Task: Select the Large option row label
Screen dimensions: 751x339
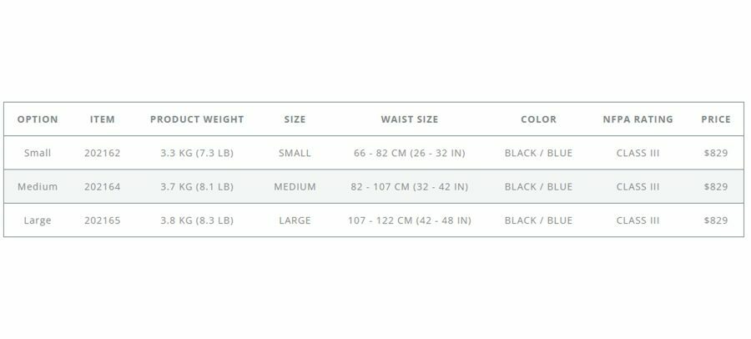Action: 38,220
